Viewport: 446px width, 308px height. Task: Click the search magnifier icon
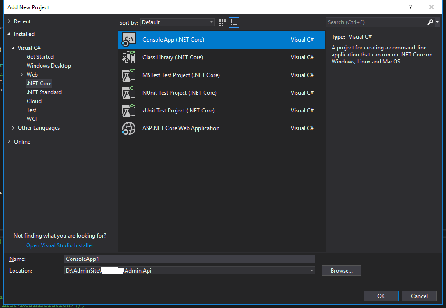pyautogui.click(x=431, y=22)
